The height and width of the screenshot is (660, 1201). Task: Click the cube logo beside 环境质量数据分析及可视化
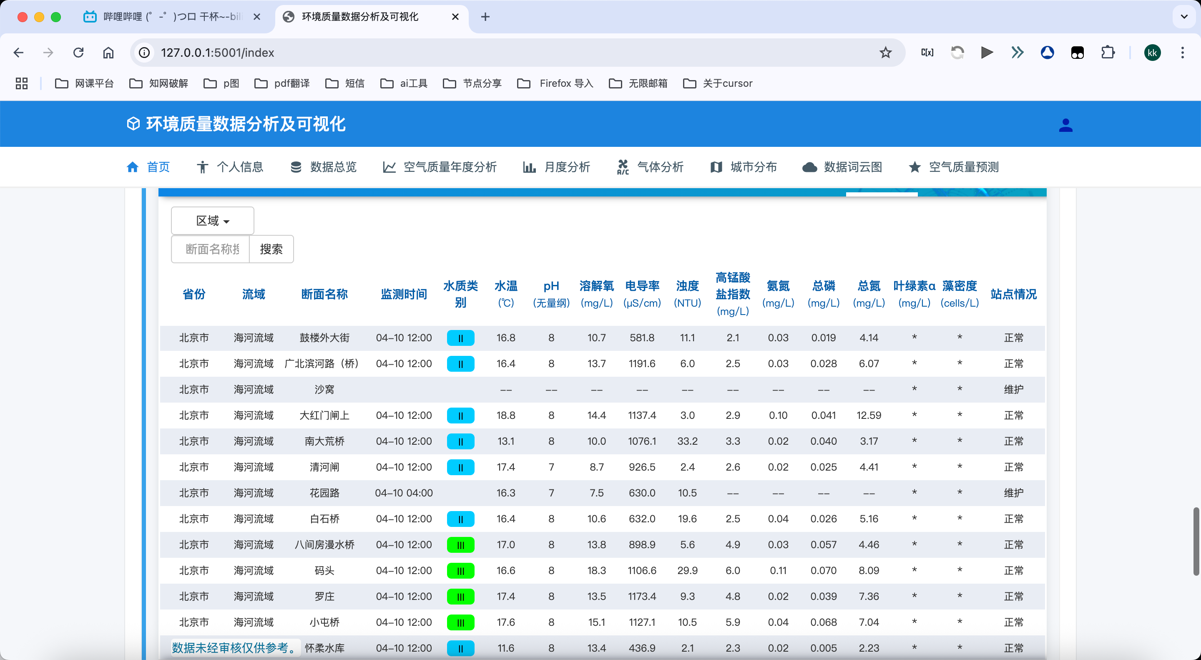click(x=133, y=124)
